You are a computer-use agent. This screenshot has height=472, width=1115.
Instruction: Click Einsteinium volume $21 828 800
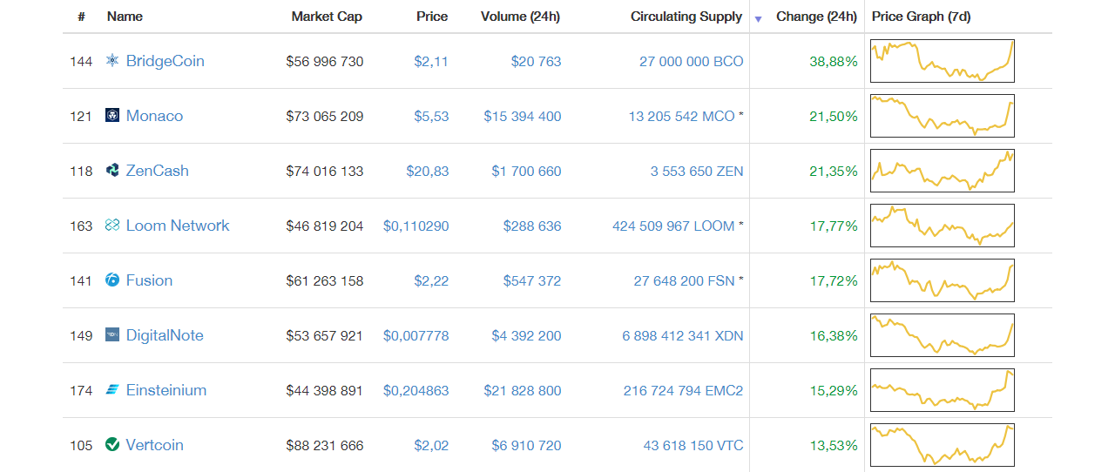[523, 390]
